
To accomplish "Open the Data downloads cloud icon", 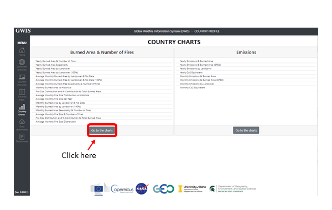I will [22, 122].
